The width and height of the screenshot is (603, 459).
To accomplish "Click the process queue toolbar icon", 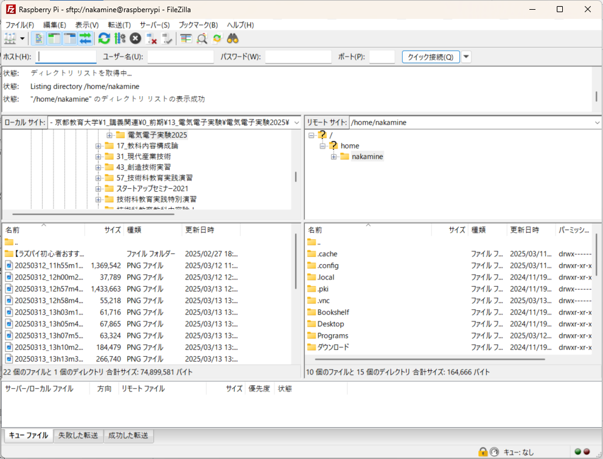I will 120,38.
